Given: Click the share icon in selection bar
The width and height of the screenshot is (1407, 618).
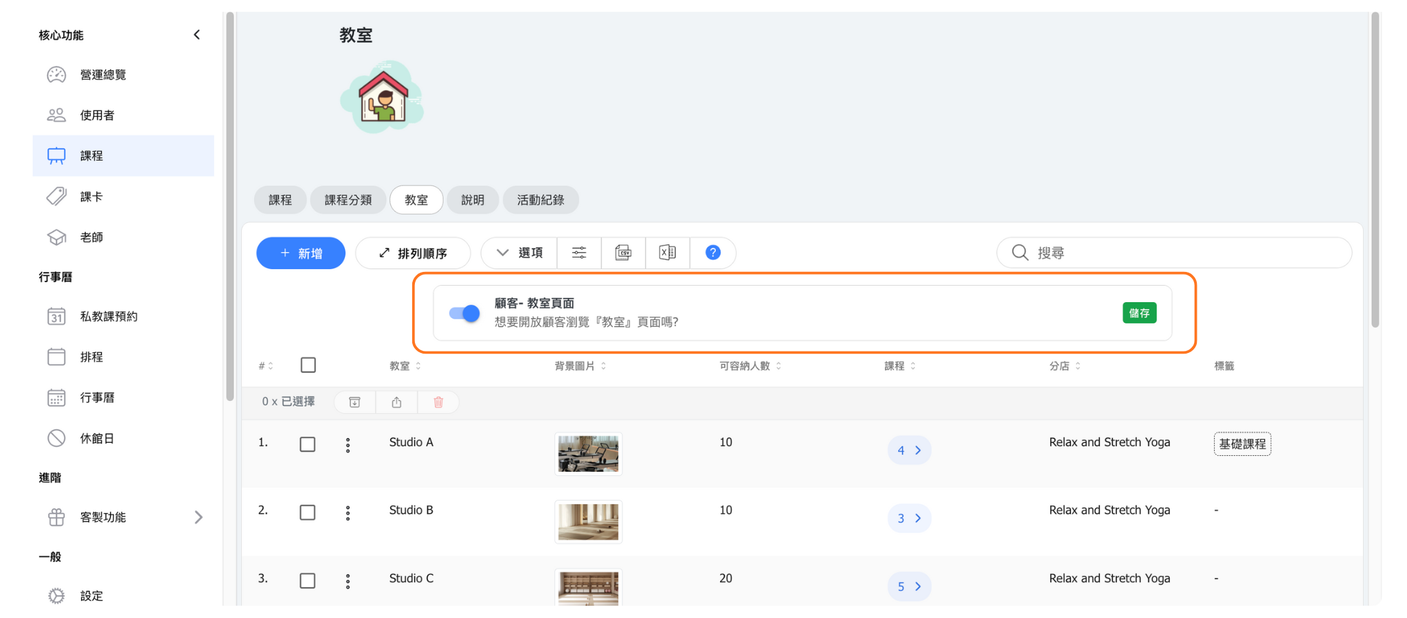Looking at the screenshot, I should [x=396, y=402].
